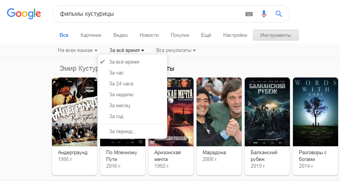Click the Google logo

pos(24,14)
